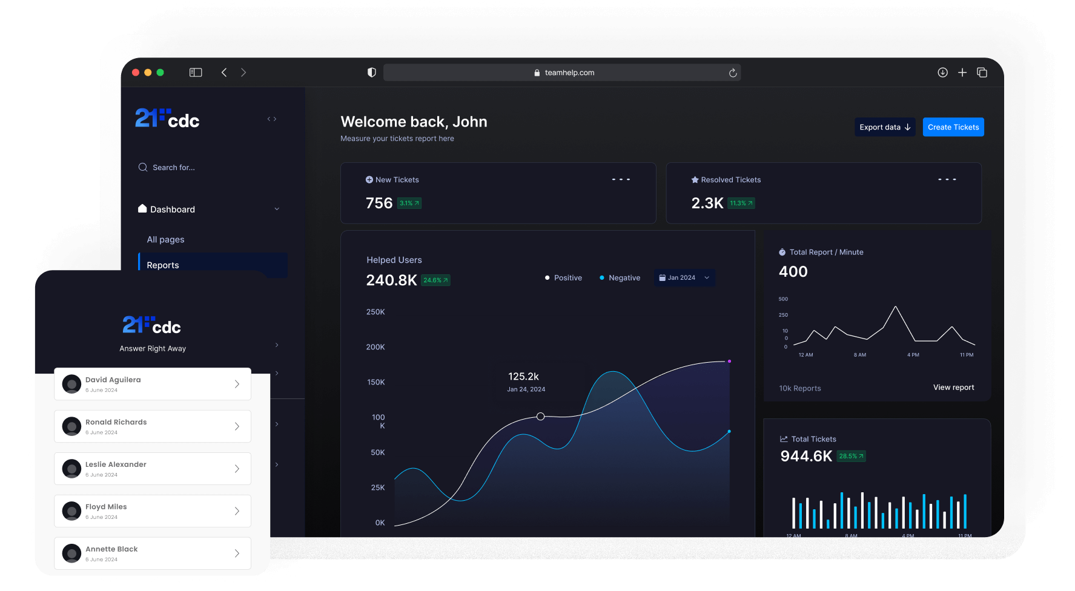Toggle the Negative series legend
Viewport: 1075px width, 591px height.
(620, 278)
